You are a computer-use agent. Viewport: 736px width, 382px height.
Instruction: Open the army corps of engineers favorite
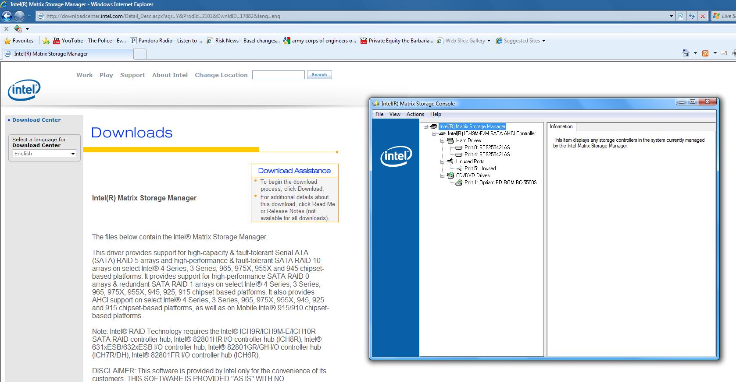click(320, 41)
